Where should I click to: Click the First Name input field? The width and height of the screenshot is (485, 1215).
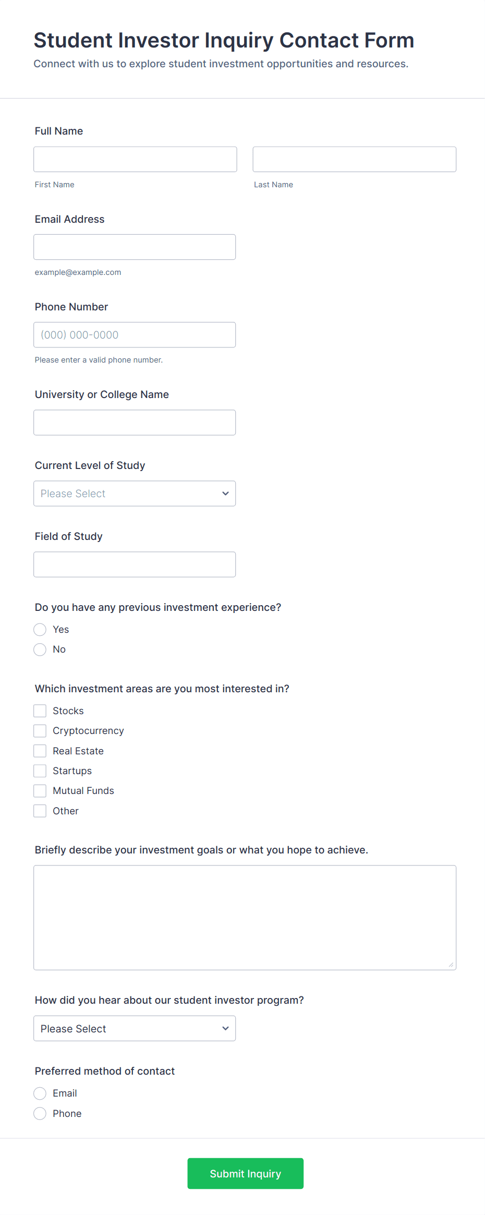pyautogui.click(x=135, y=159)
